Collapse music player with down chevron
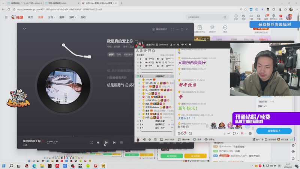This screenshot has width=300, height=169. click(x=24, y=29)
